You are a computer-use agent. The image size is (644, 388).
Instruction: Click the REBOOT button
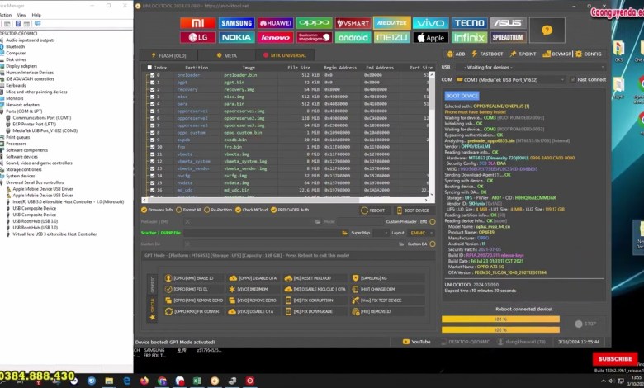coord(374,210)
